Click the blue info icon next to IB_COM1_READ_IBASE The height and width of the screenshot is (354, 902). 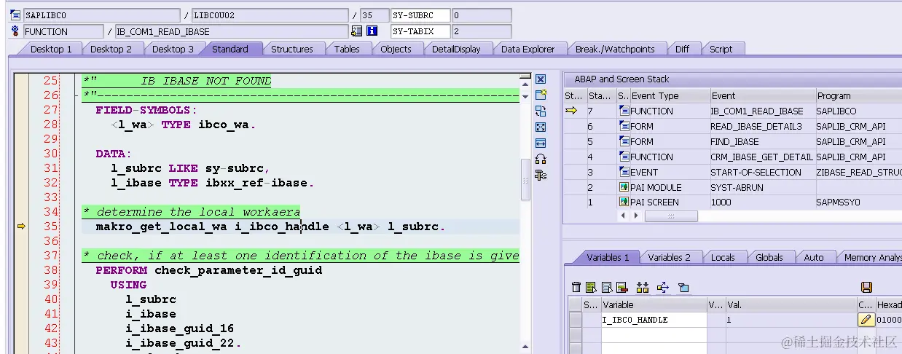[372, 31]
